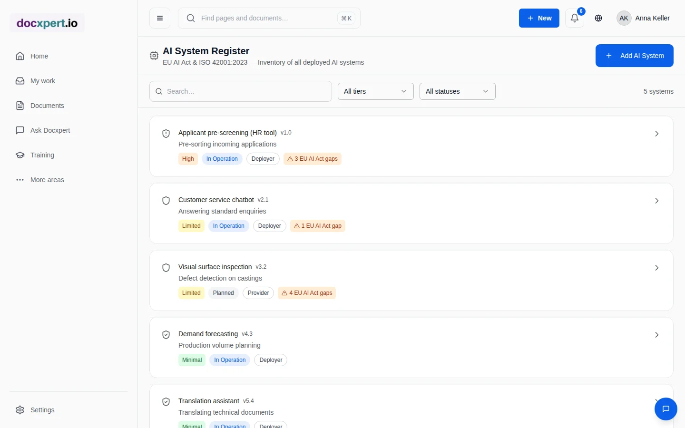Open Documents in the sidebar
Screen dimensions: 685x428
click(x=68, y=106)
